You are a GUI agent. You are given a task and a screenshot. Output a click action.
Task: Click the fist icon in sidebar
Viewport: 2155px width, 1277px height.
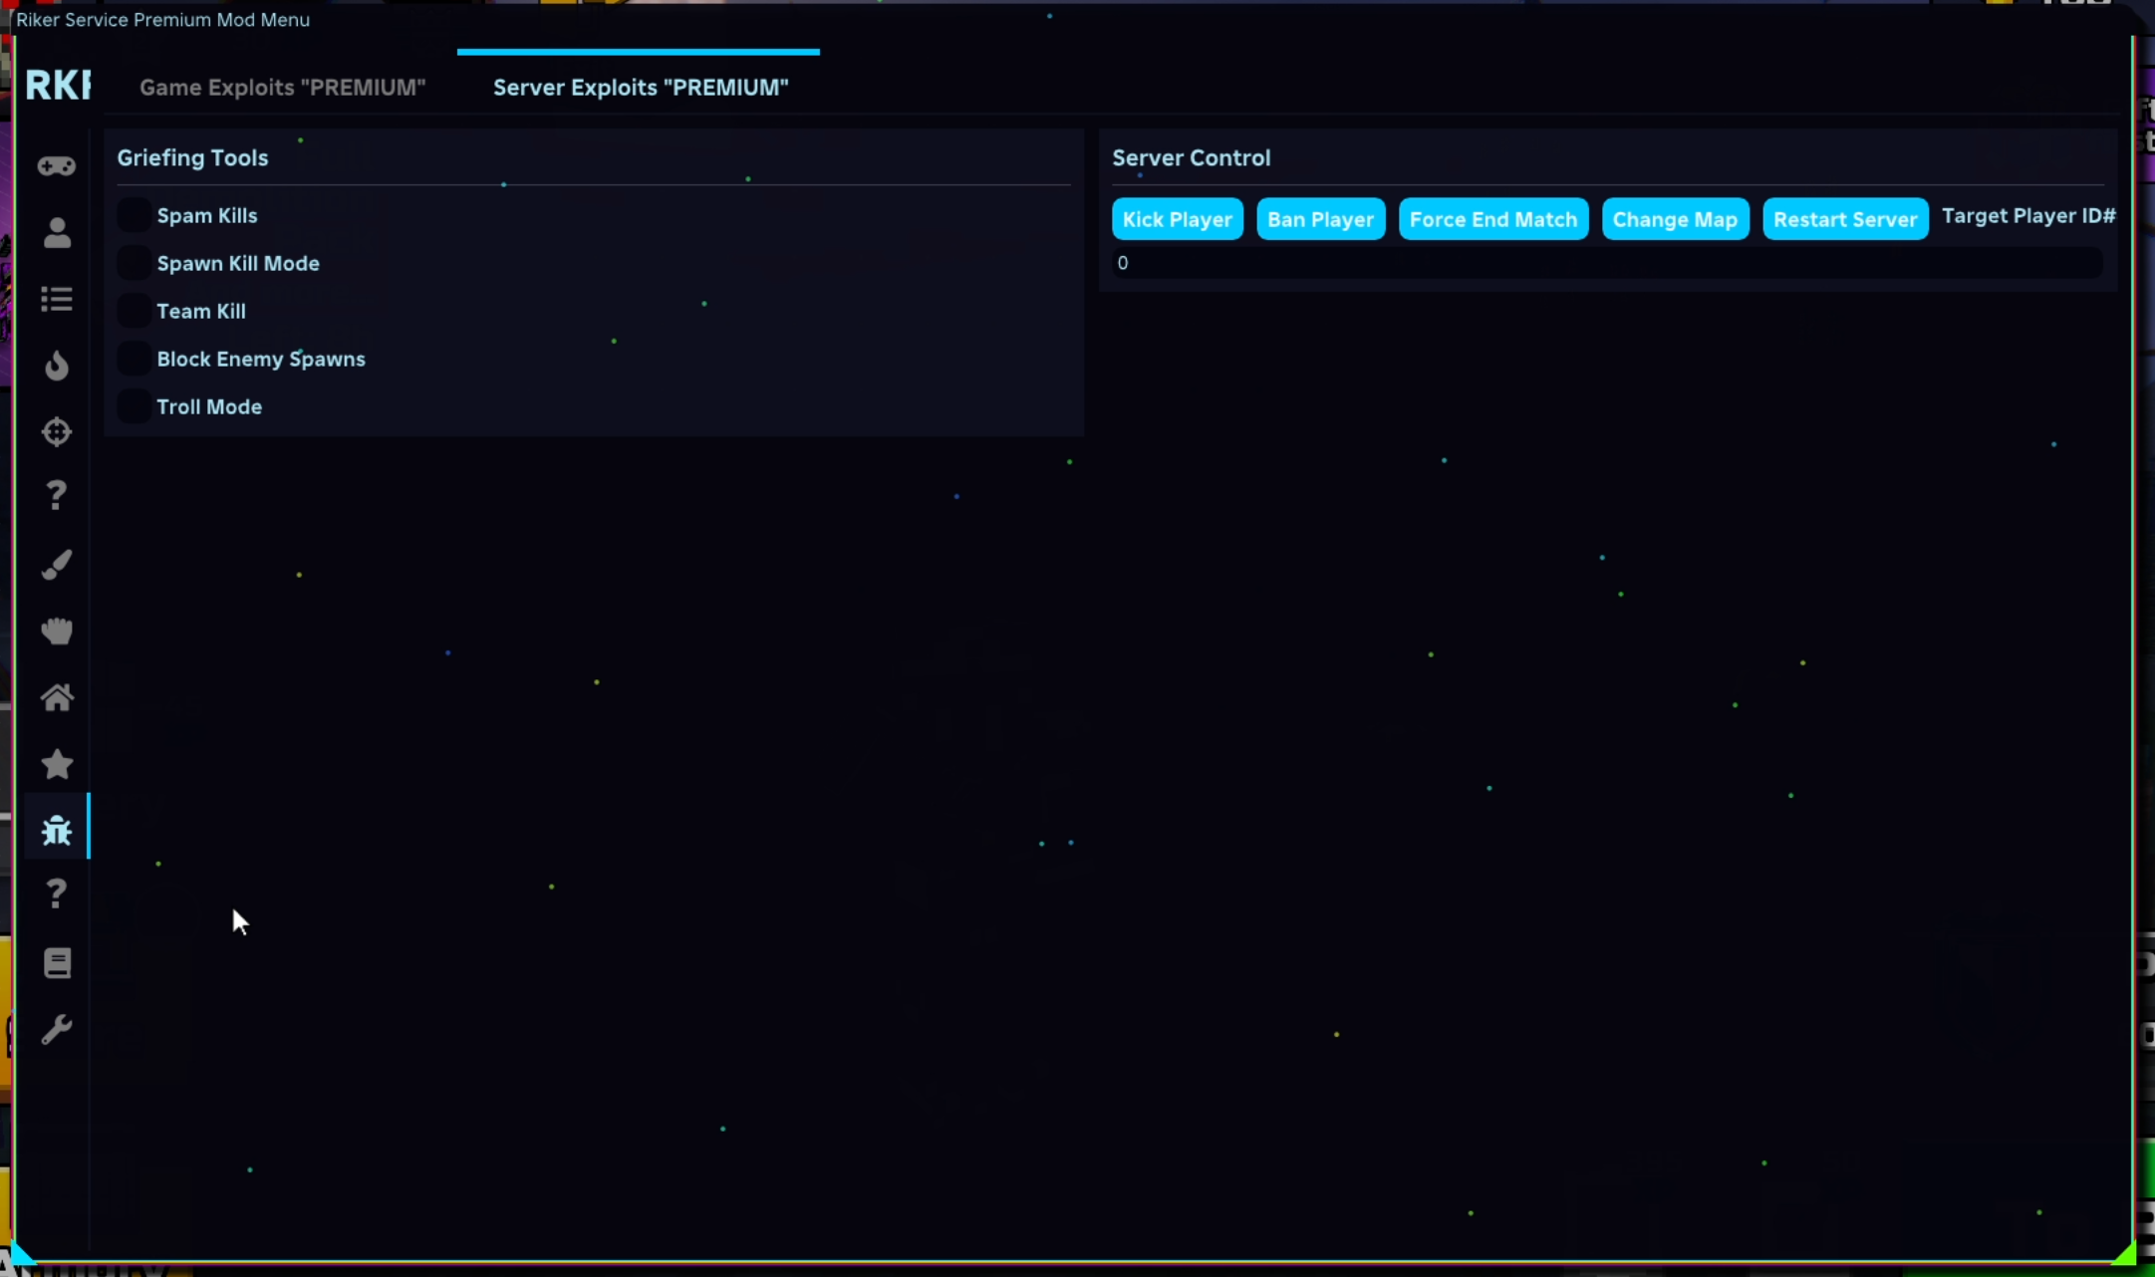(x=57, y=631)
